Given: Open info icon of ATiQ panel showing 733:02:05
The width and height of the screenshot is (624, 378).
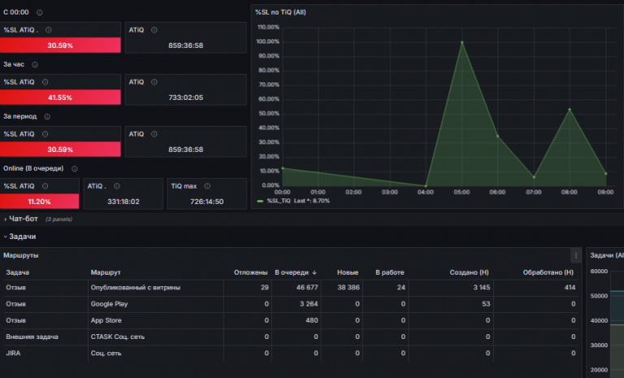Looking at the screenshot, I should [x=154, y=82].
